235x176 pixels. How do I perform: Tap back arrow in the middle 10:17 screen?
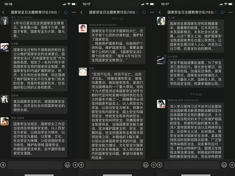(x=82, y=12)
